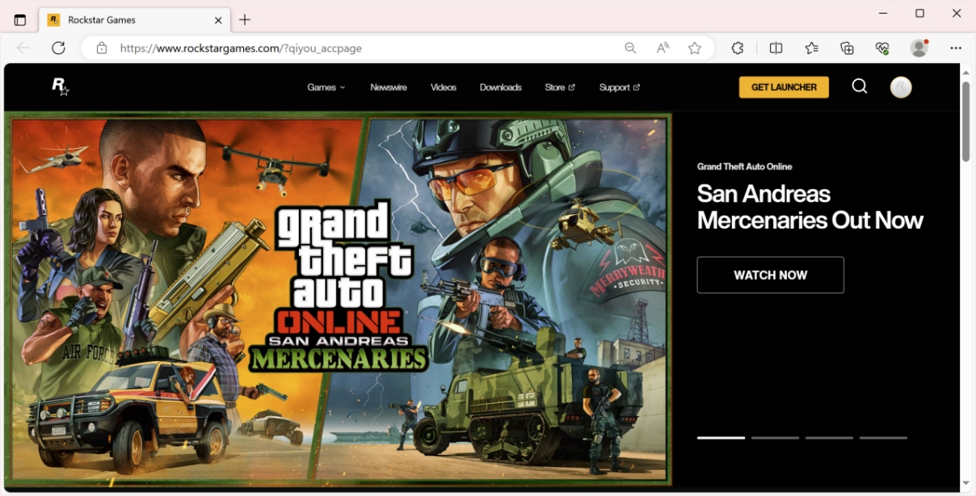This screenshot has width=976, height=496.
Task: Go to the Videos section
Action: 443,87
